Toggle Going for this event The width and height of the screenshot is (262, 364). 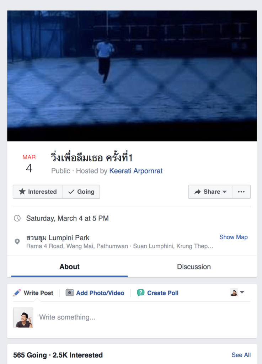click(81, 192)
